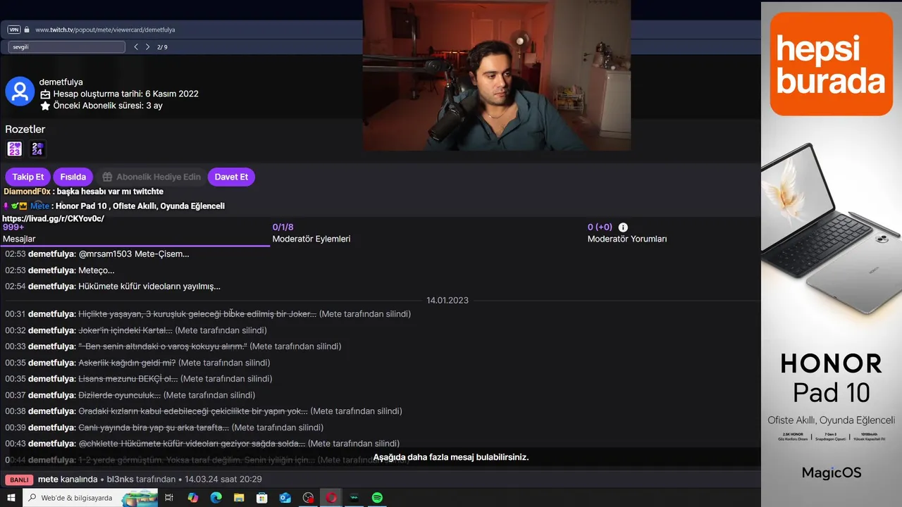
Task: Click the 14.01.2023 date separator
Action: pyautogui.click(x=447, y=301)
